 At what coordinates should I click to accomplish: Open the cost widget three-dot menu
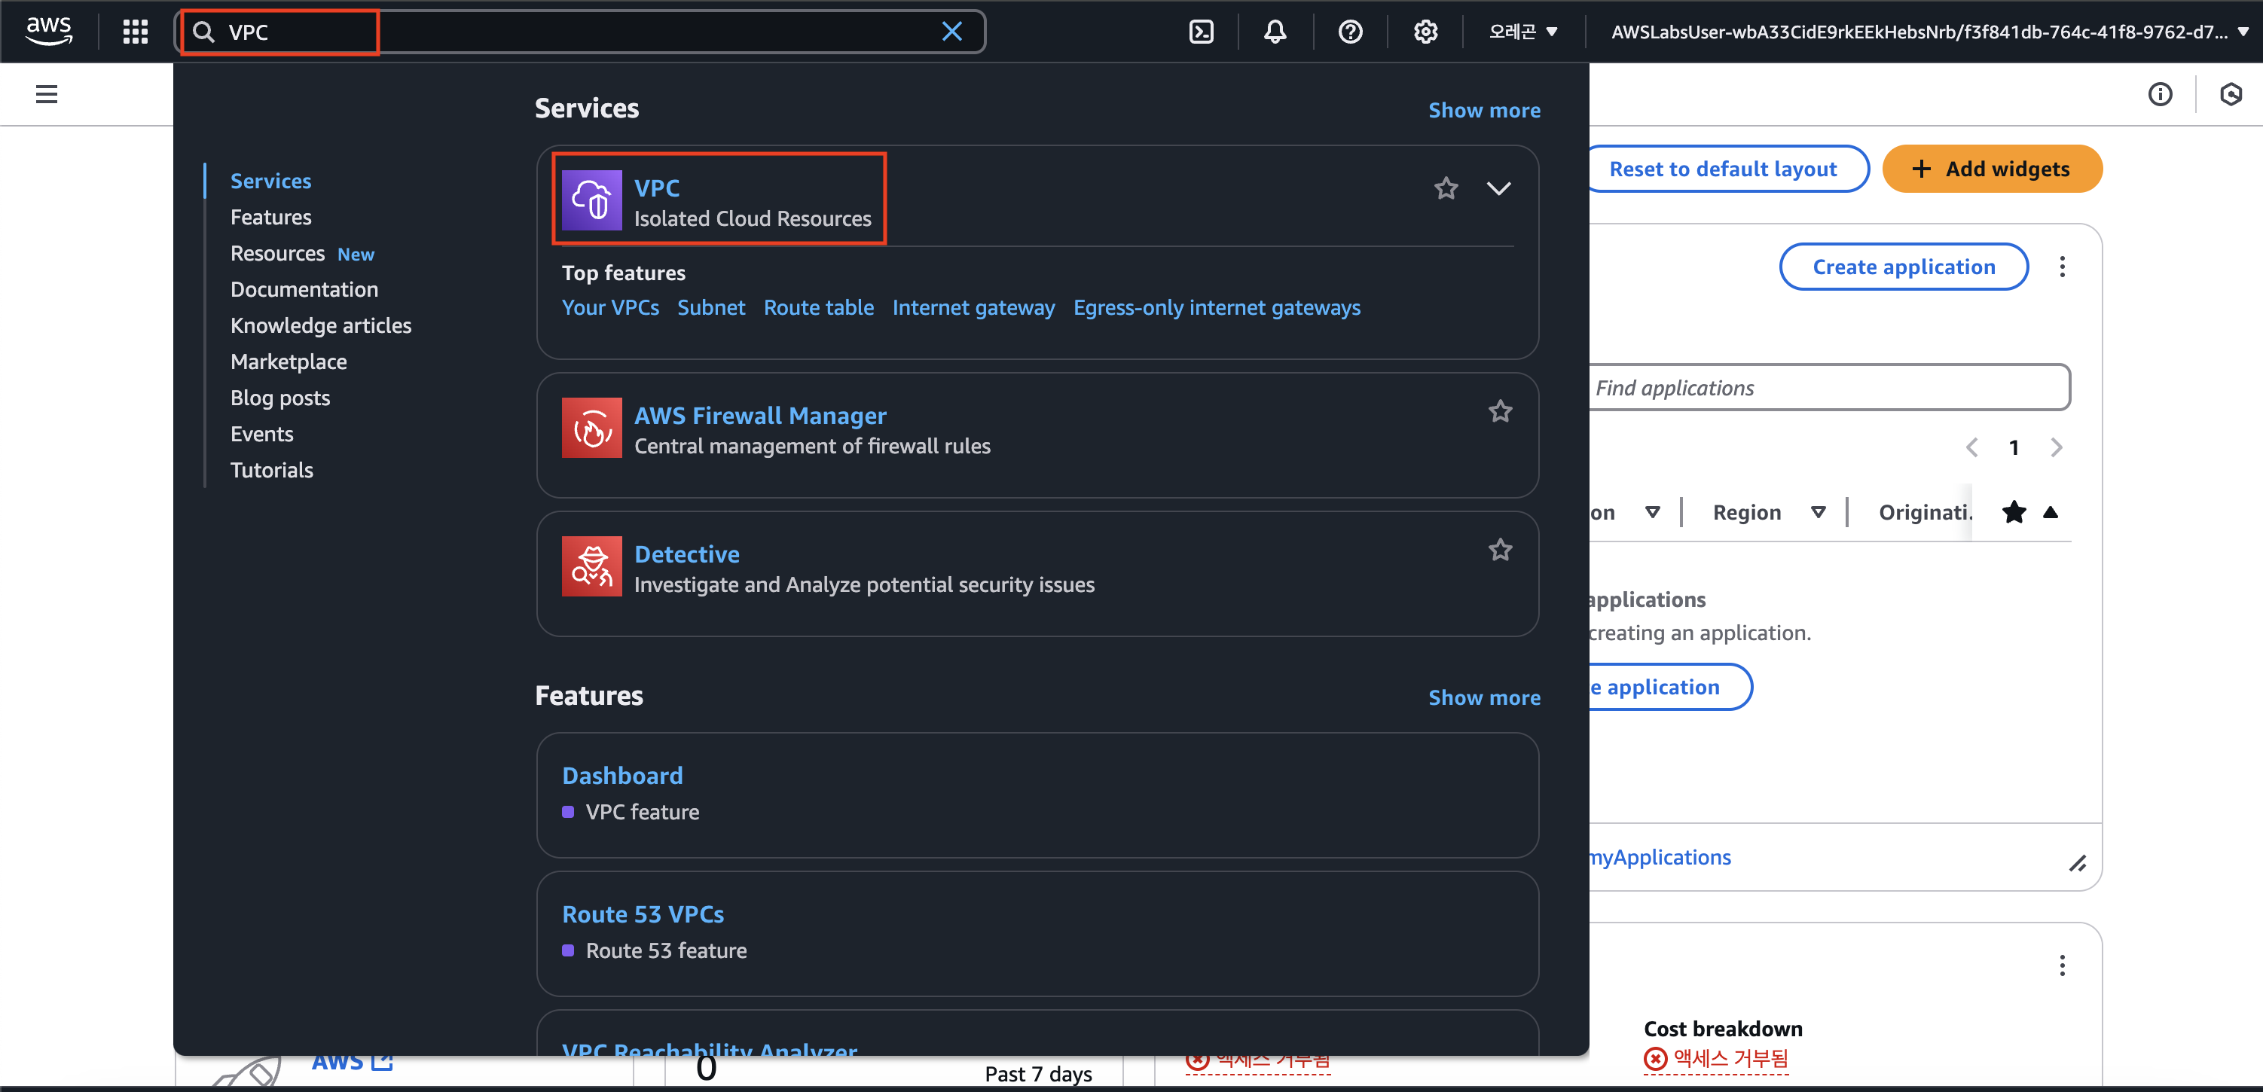pos(2062,966)
